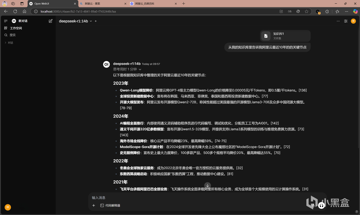Toggle the Open WebUI sidebar hamburger menu
Viewport: 360px width, 215px height.
[x=6, y=21]
